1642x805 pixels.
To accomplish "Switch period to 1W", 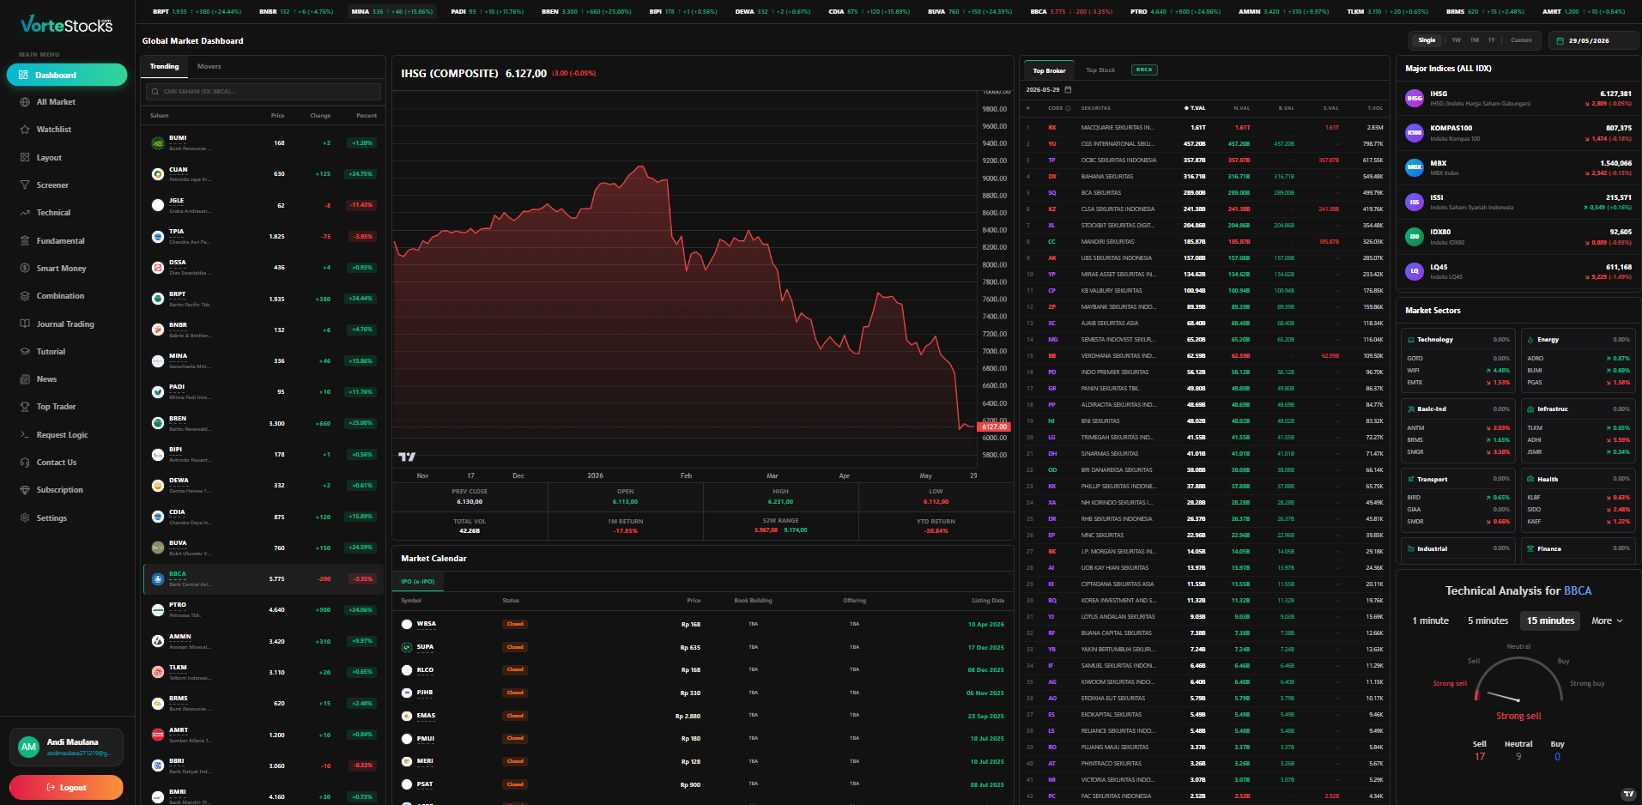I will (x=1457, y=40).
